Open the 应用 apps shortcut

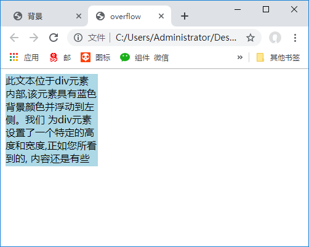point(24,57)
